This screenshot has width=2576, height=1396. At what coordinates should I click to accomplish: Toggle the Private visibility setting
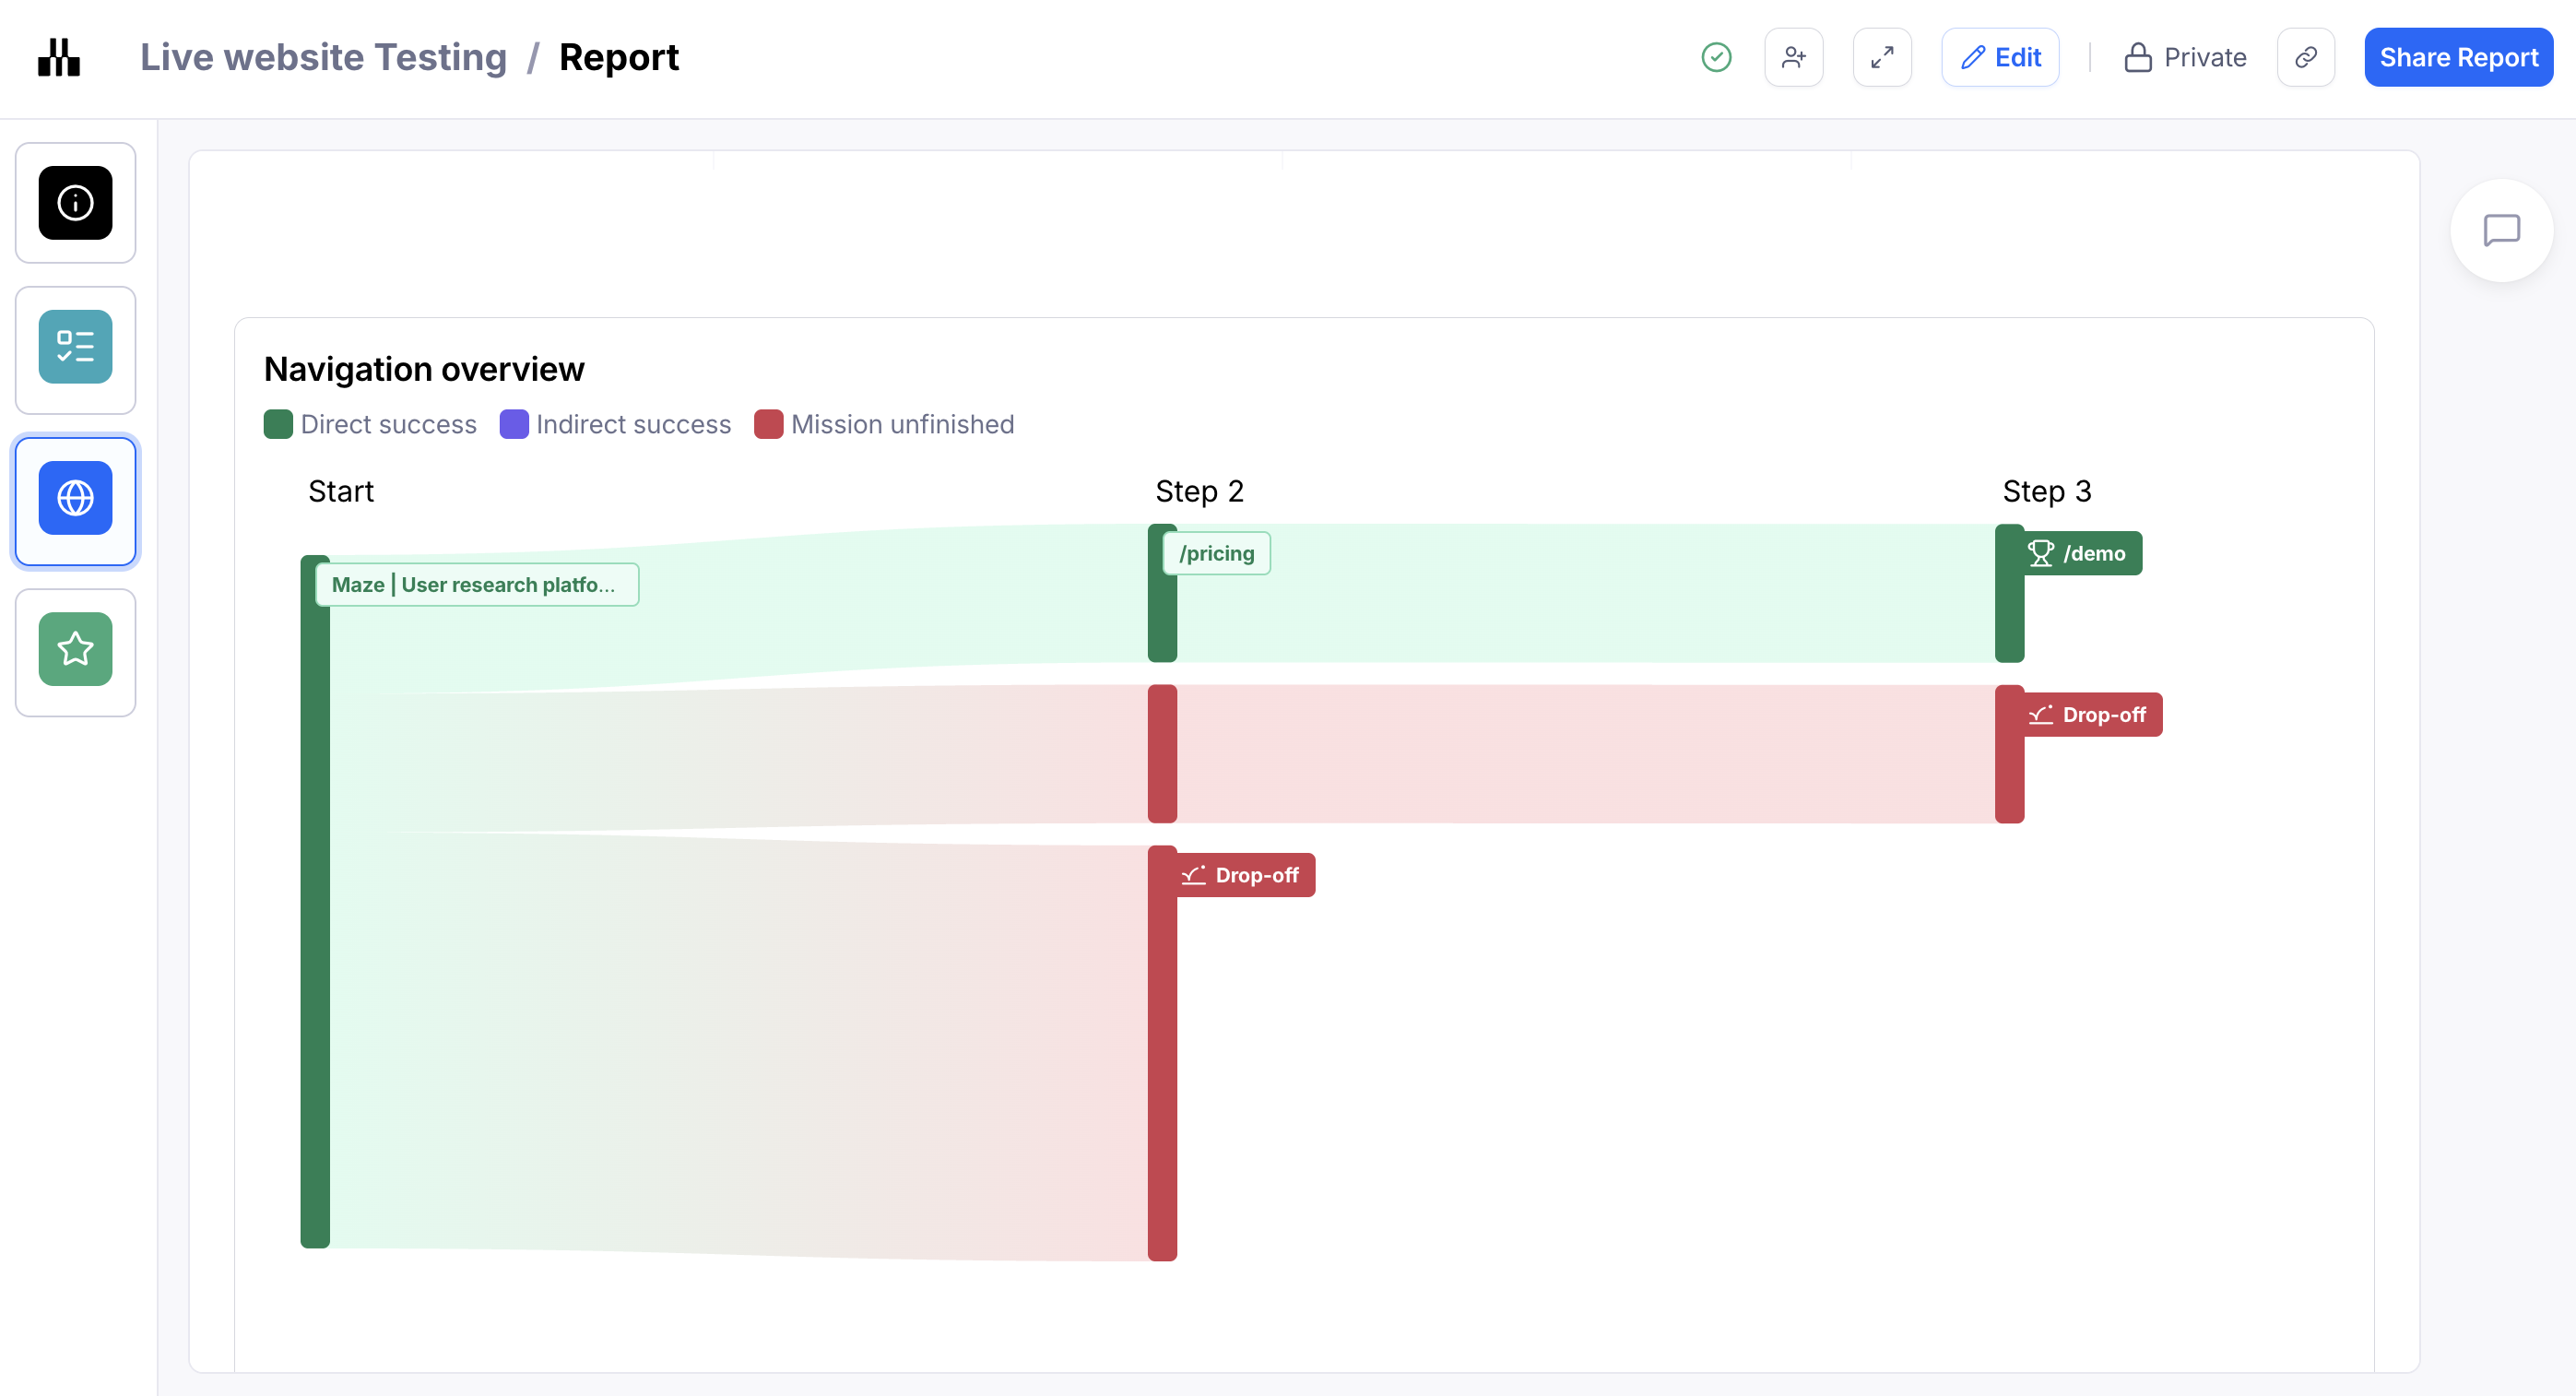pos(2185,57)
